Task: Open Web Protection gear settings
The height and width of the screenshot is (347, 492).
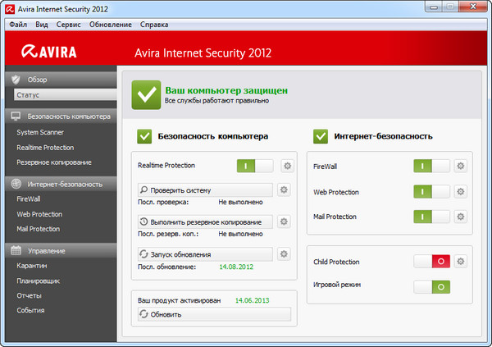Action: pos(461,191)
